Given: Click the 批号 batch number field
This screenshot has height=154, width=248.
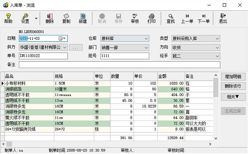Looking at the screenshot, I should pyautogui.click(x=125, y=56).
